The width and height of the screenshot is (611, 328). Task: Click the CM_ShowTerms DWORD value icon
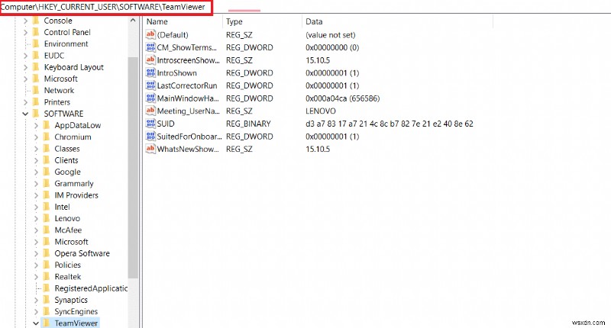(150, 47)
